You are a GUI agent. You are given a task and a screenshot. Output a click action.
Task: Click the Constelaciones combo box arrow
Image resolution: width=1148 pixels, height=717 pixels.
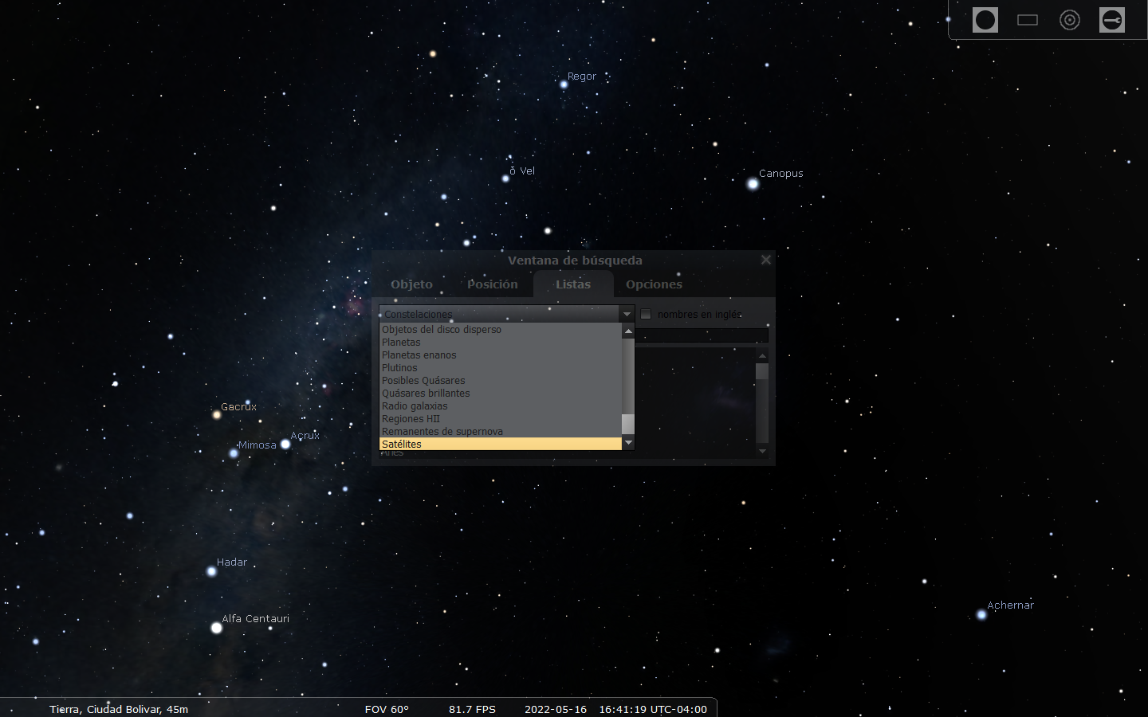point(627,314)
